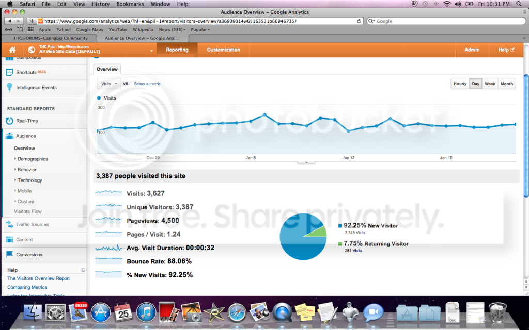529x330 pixels.
Task: Open Top Sites grid icon
Action: 30,29
